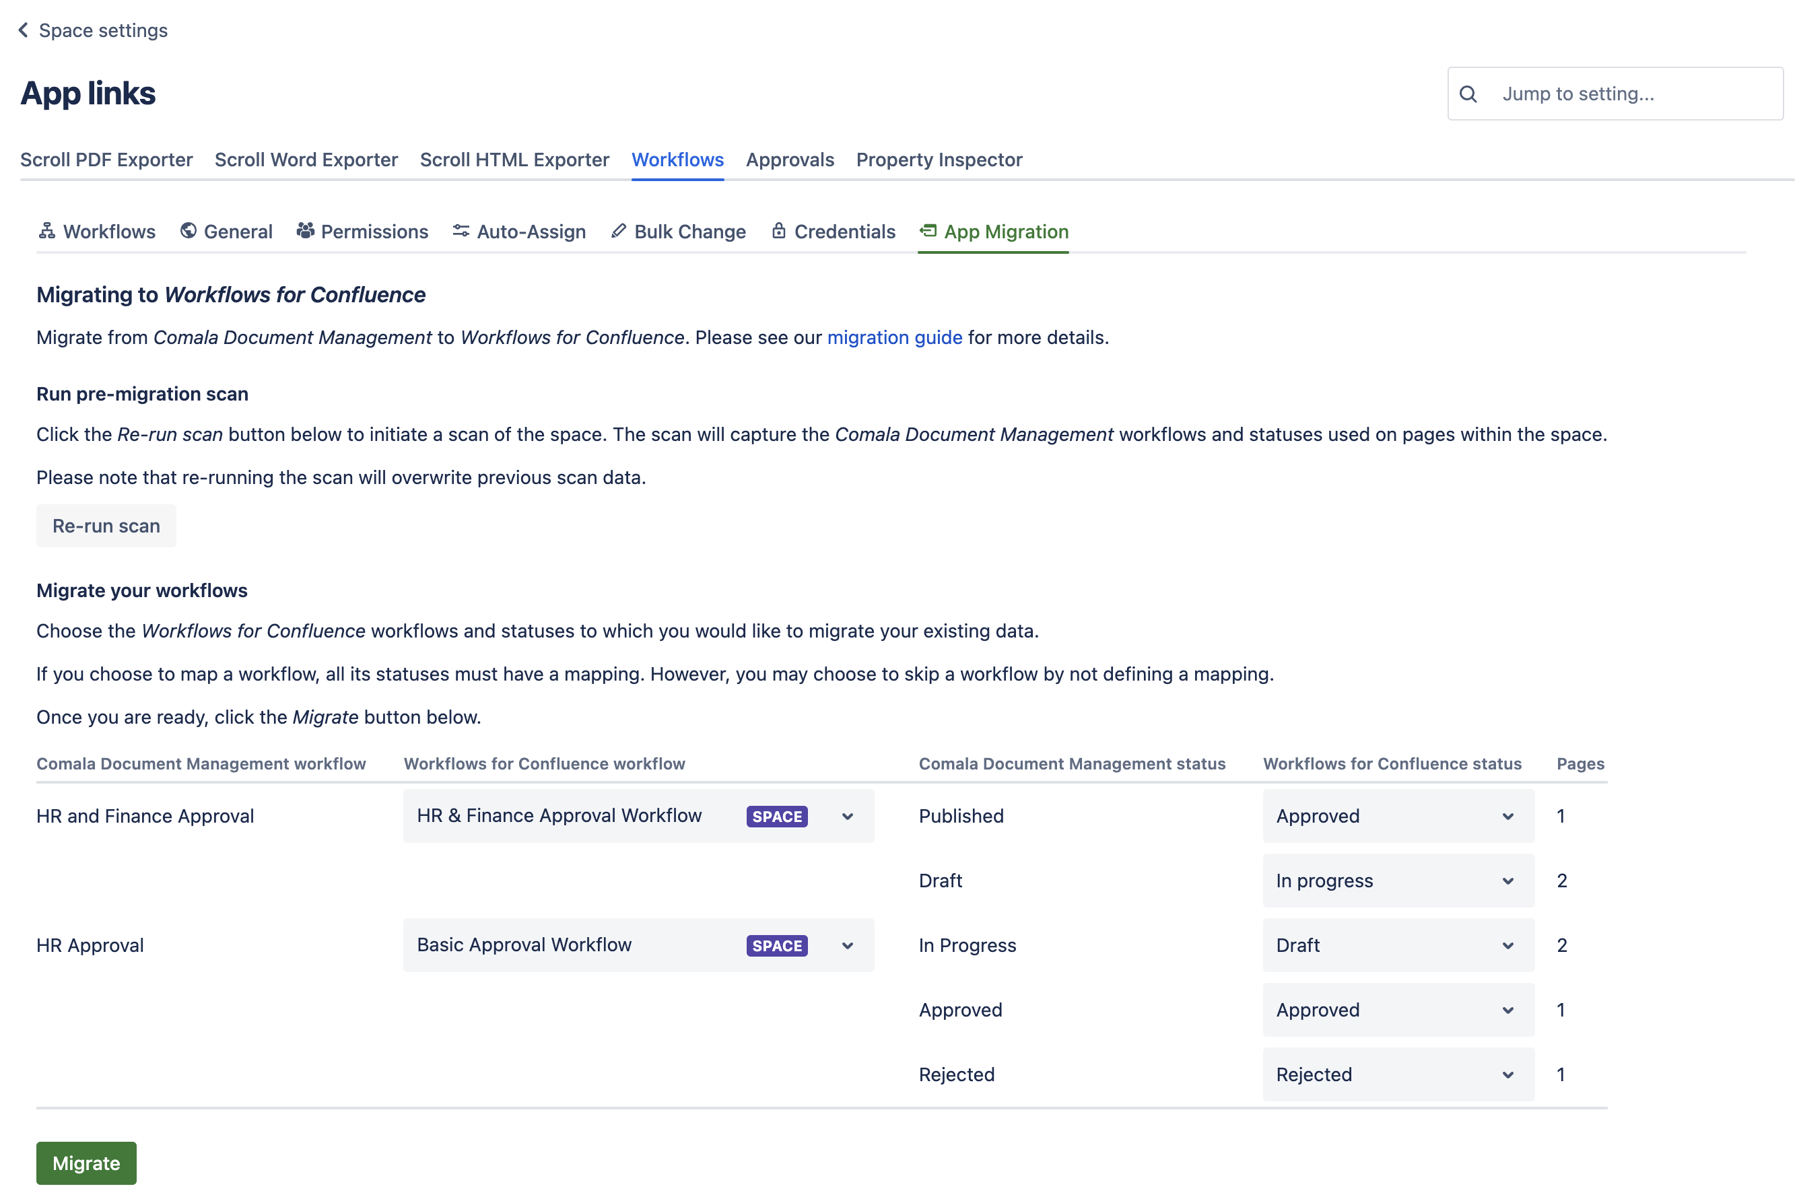
Task: Click the search magnifier icon
Action: [1468, 94]
